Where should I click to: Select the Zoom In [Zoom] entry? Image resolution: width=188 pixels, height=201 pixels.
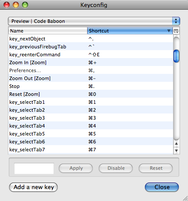[90, 62]
